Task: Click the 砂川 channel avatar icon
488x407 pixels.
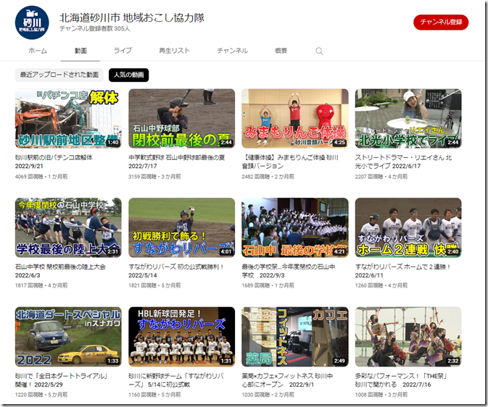Action: [32, 22]
